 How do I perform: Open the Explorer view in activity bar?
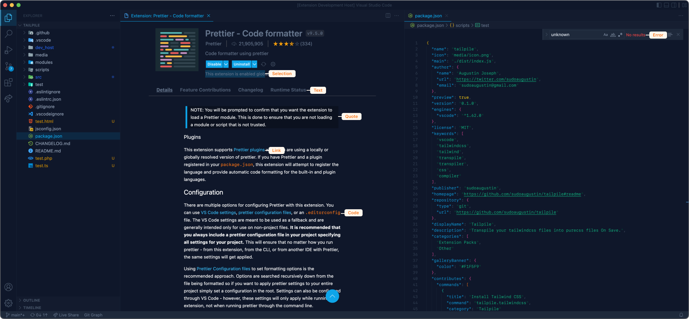pyautogui.click(x=9, y=18)
